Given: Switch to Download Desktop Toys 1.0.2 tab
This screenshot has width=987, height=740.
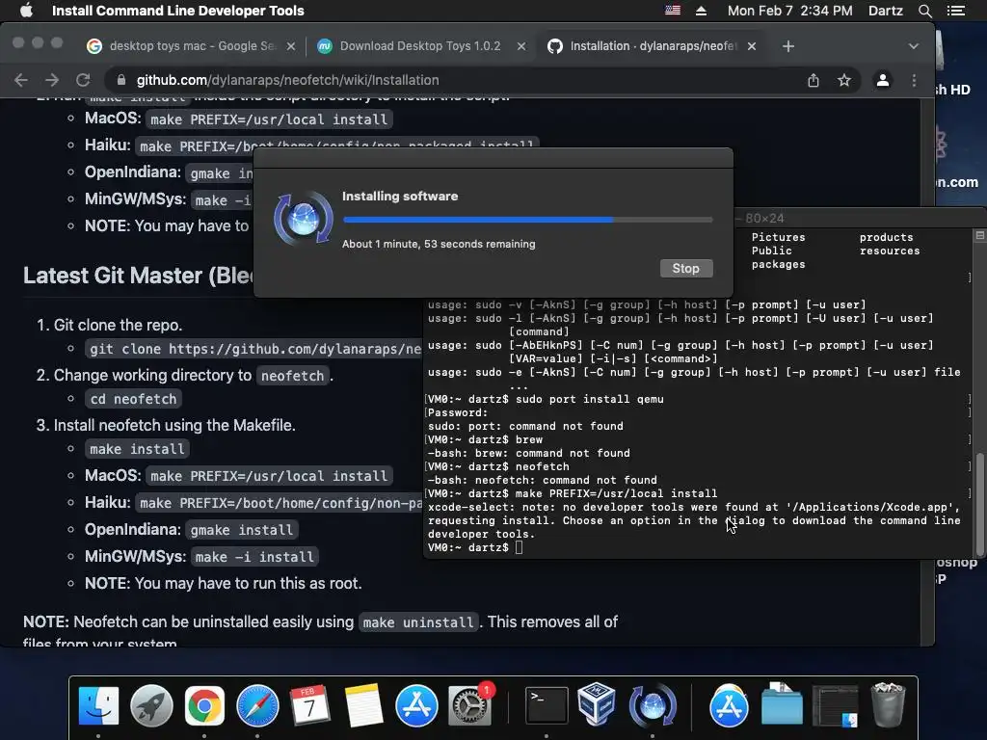Looking at the screenshot, I should [x=420, y=46].
